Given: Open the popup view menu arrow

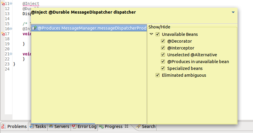Looking at the screenshot, I should point(233,12).
